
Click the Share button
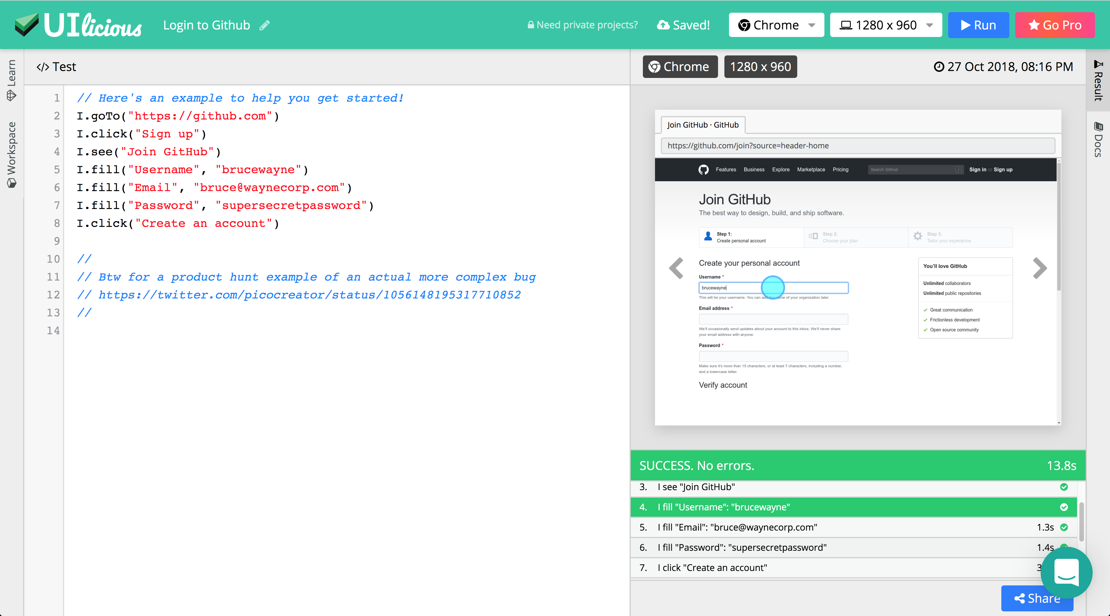coord(1037,598)
